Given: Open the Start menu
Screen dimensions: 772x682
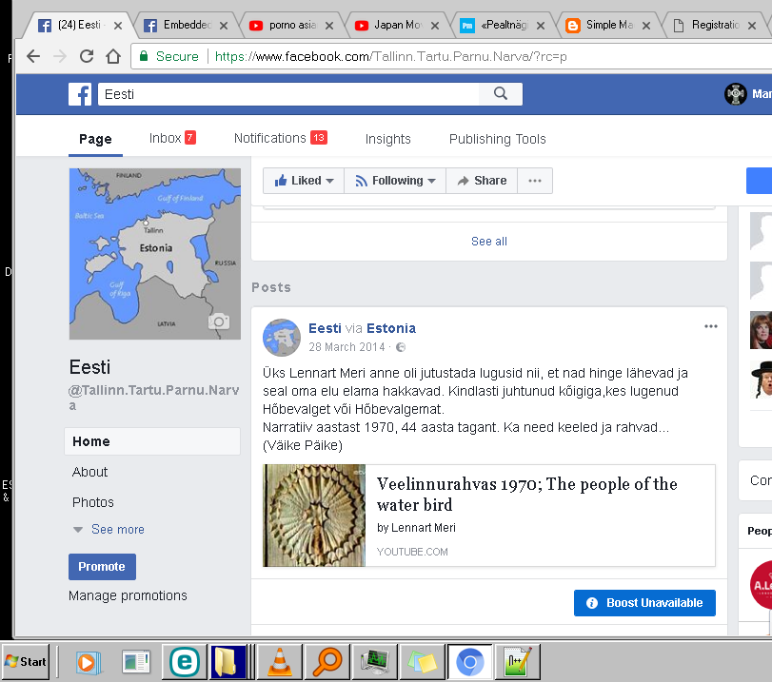Looking at the screenshot, I should [x=27, y=662].
